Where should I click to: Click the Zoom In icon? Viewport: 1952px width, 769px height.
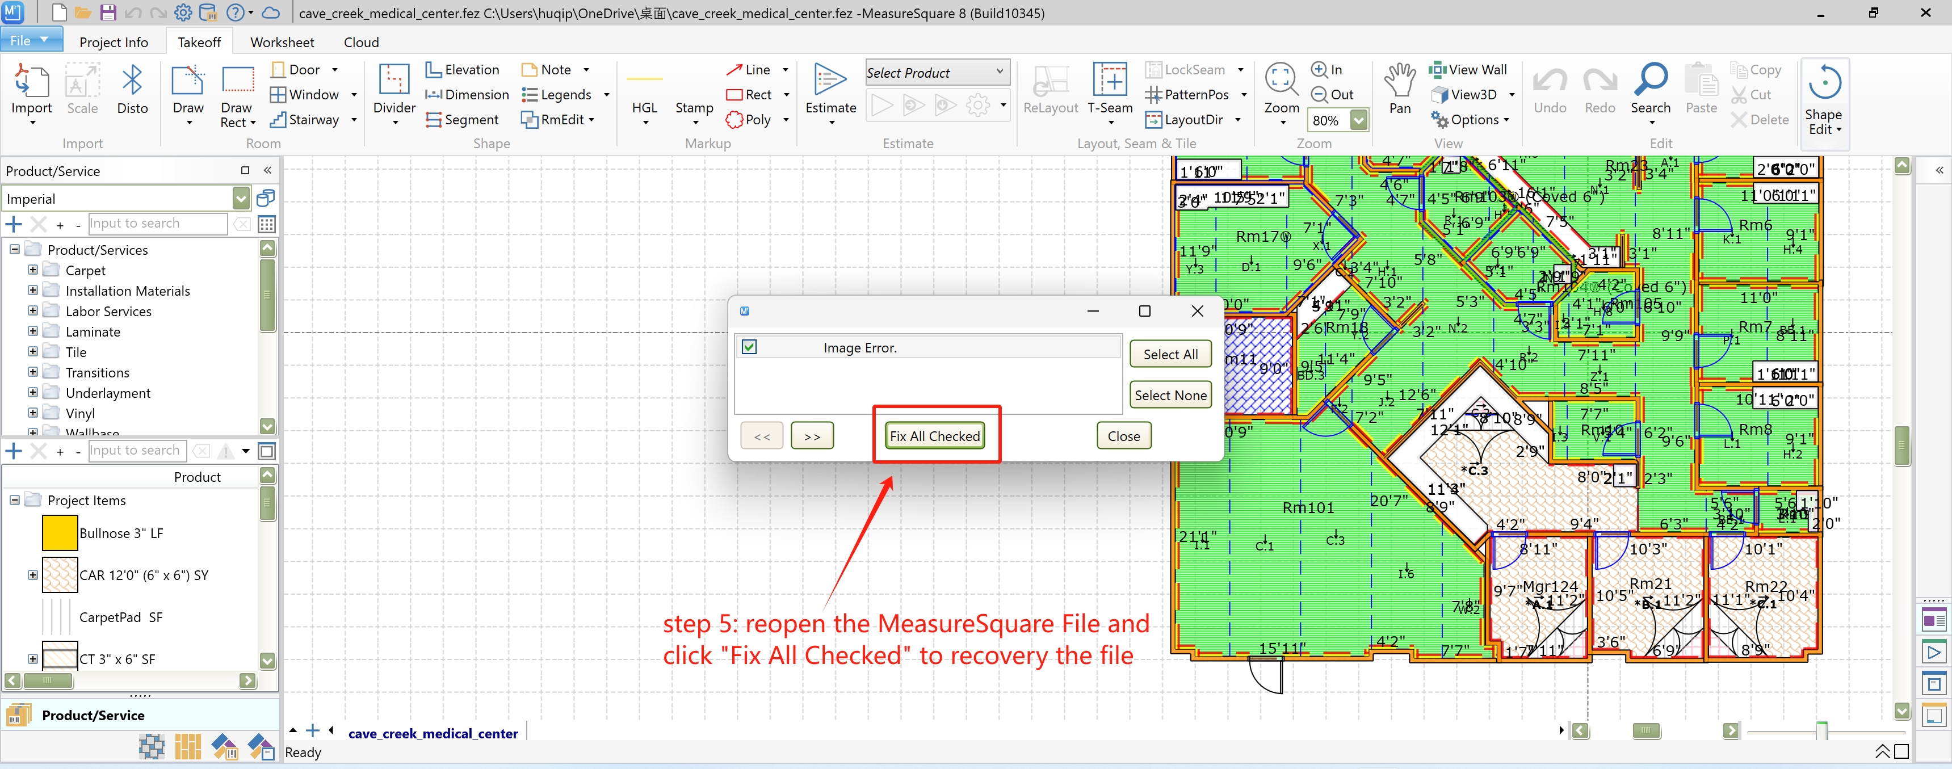pyautogui.click(x=1319, y=70)
